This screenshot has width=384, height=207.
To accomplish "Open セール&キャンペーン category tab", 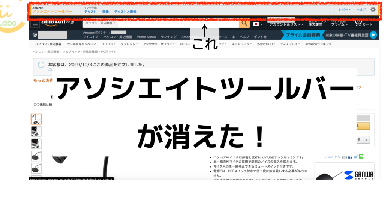I will pos(81,44).
